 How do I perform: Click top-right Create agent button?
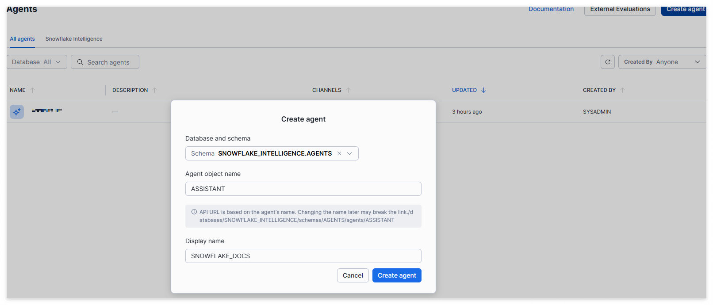[x=685, y=9]
